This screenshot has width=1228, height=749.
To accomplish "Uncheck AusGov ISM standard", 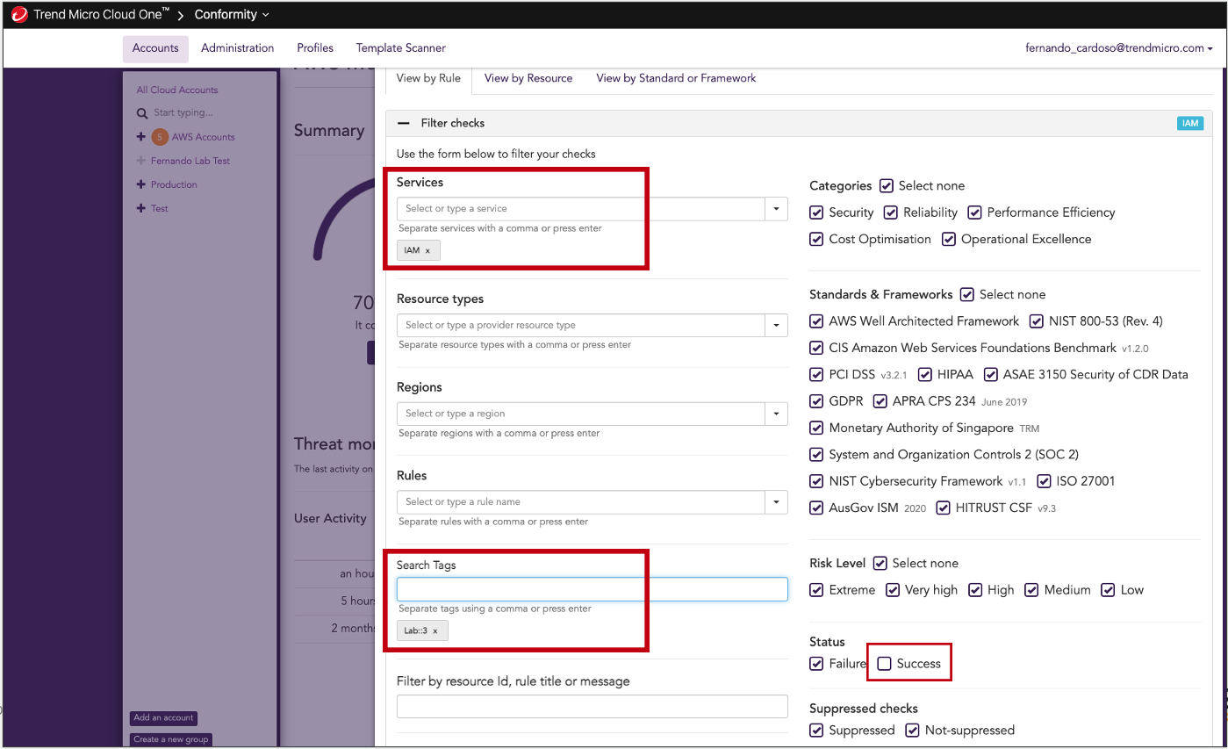I will 816,508.
